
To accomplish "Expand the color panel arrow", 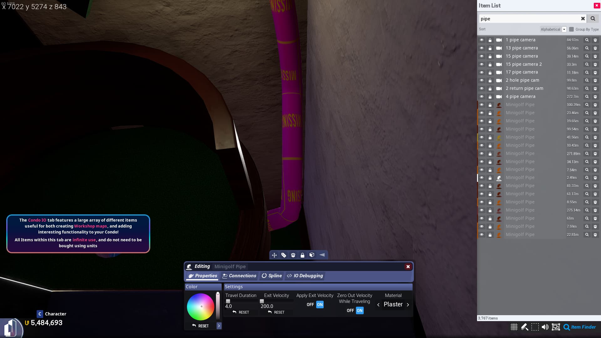I will point(219,326).
